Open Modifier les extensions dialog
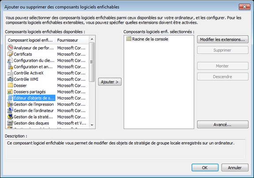 coord(223,39)
